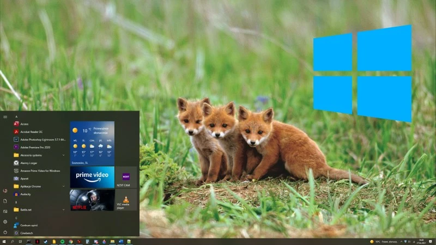Open the Netflix tile
The height and width of the screenshot is (245, 436).
[92, 200]
